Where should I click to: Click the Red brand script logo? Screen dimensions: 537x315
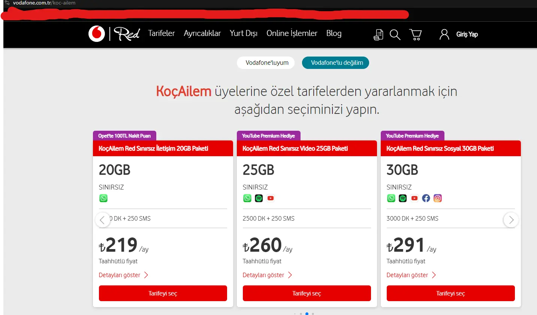(x=127, y=34)
